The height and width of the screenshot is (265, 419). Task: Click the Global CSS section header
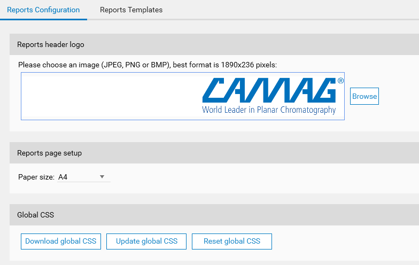(x=36, y=215)
